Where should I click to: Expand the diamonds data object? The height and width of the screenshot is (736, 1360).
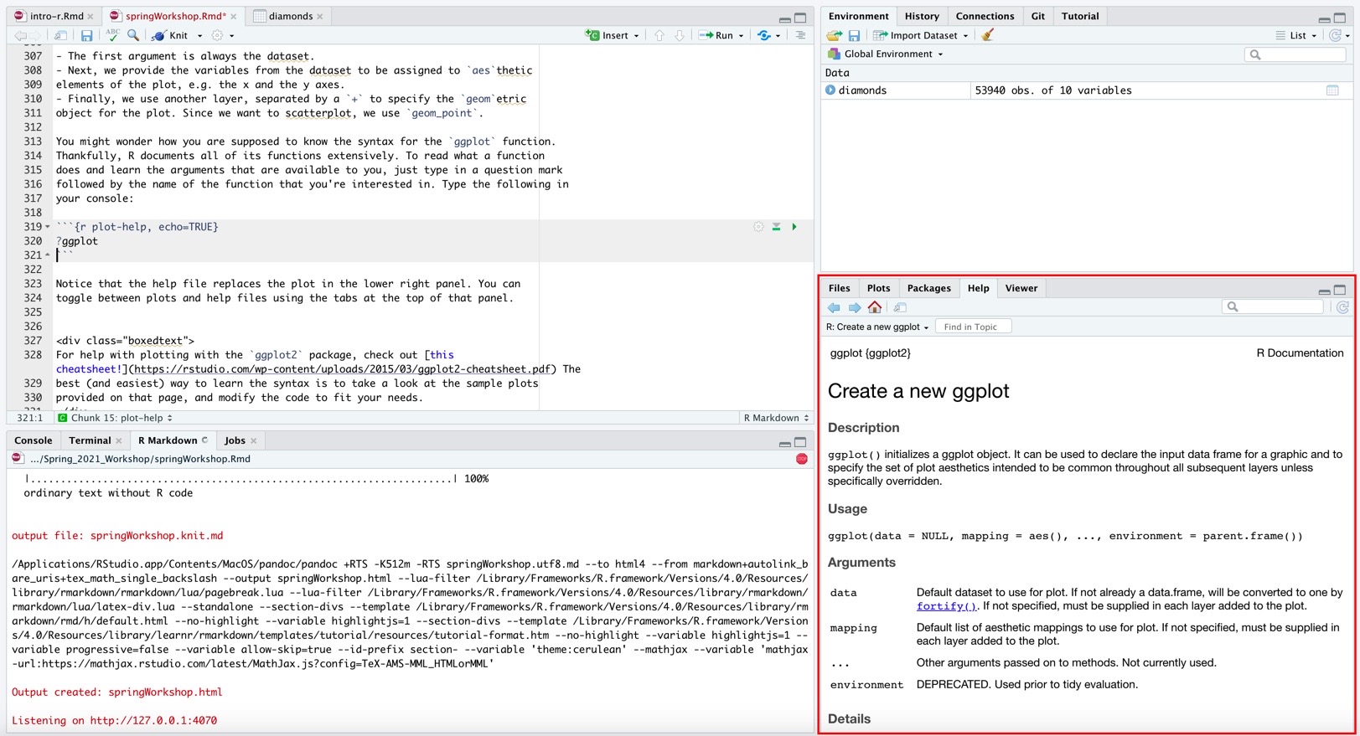(830, 90)
